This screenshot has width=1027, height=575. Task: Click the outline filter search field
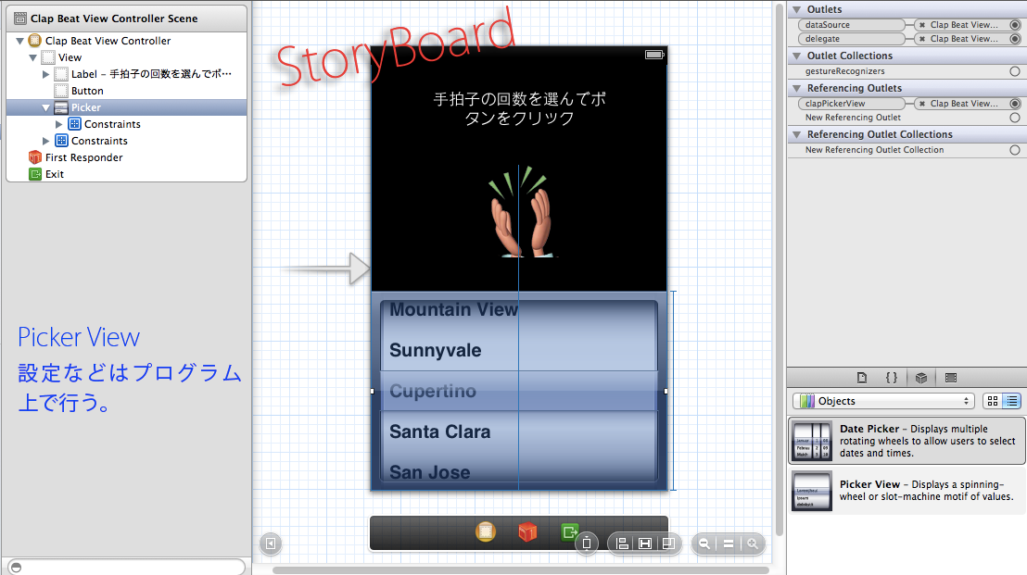126,566
